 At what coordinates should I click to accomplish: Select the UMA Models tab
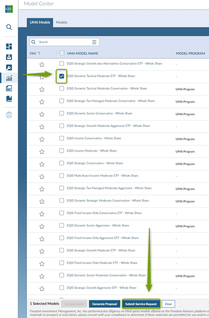(40, 22)
